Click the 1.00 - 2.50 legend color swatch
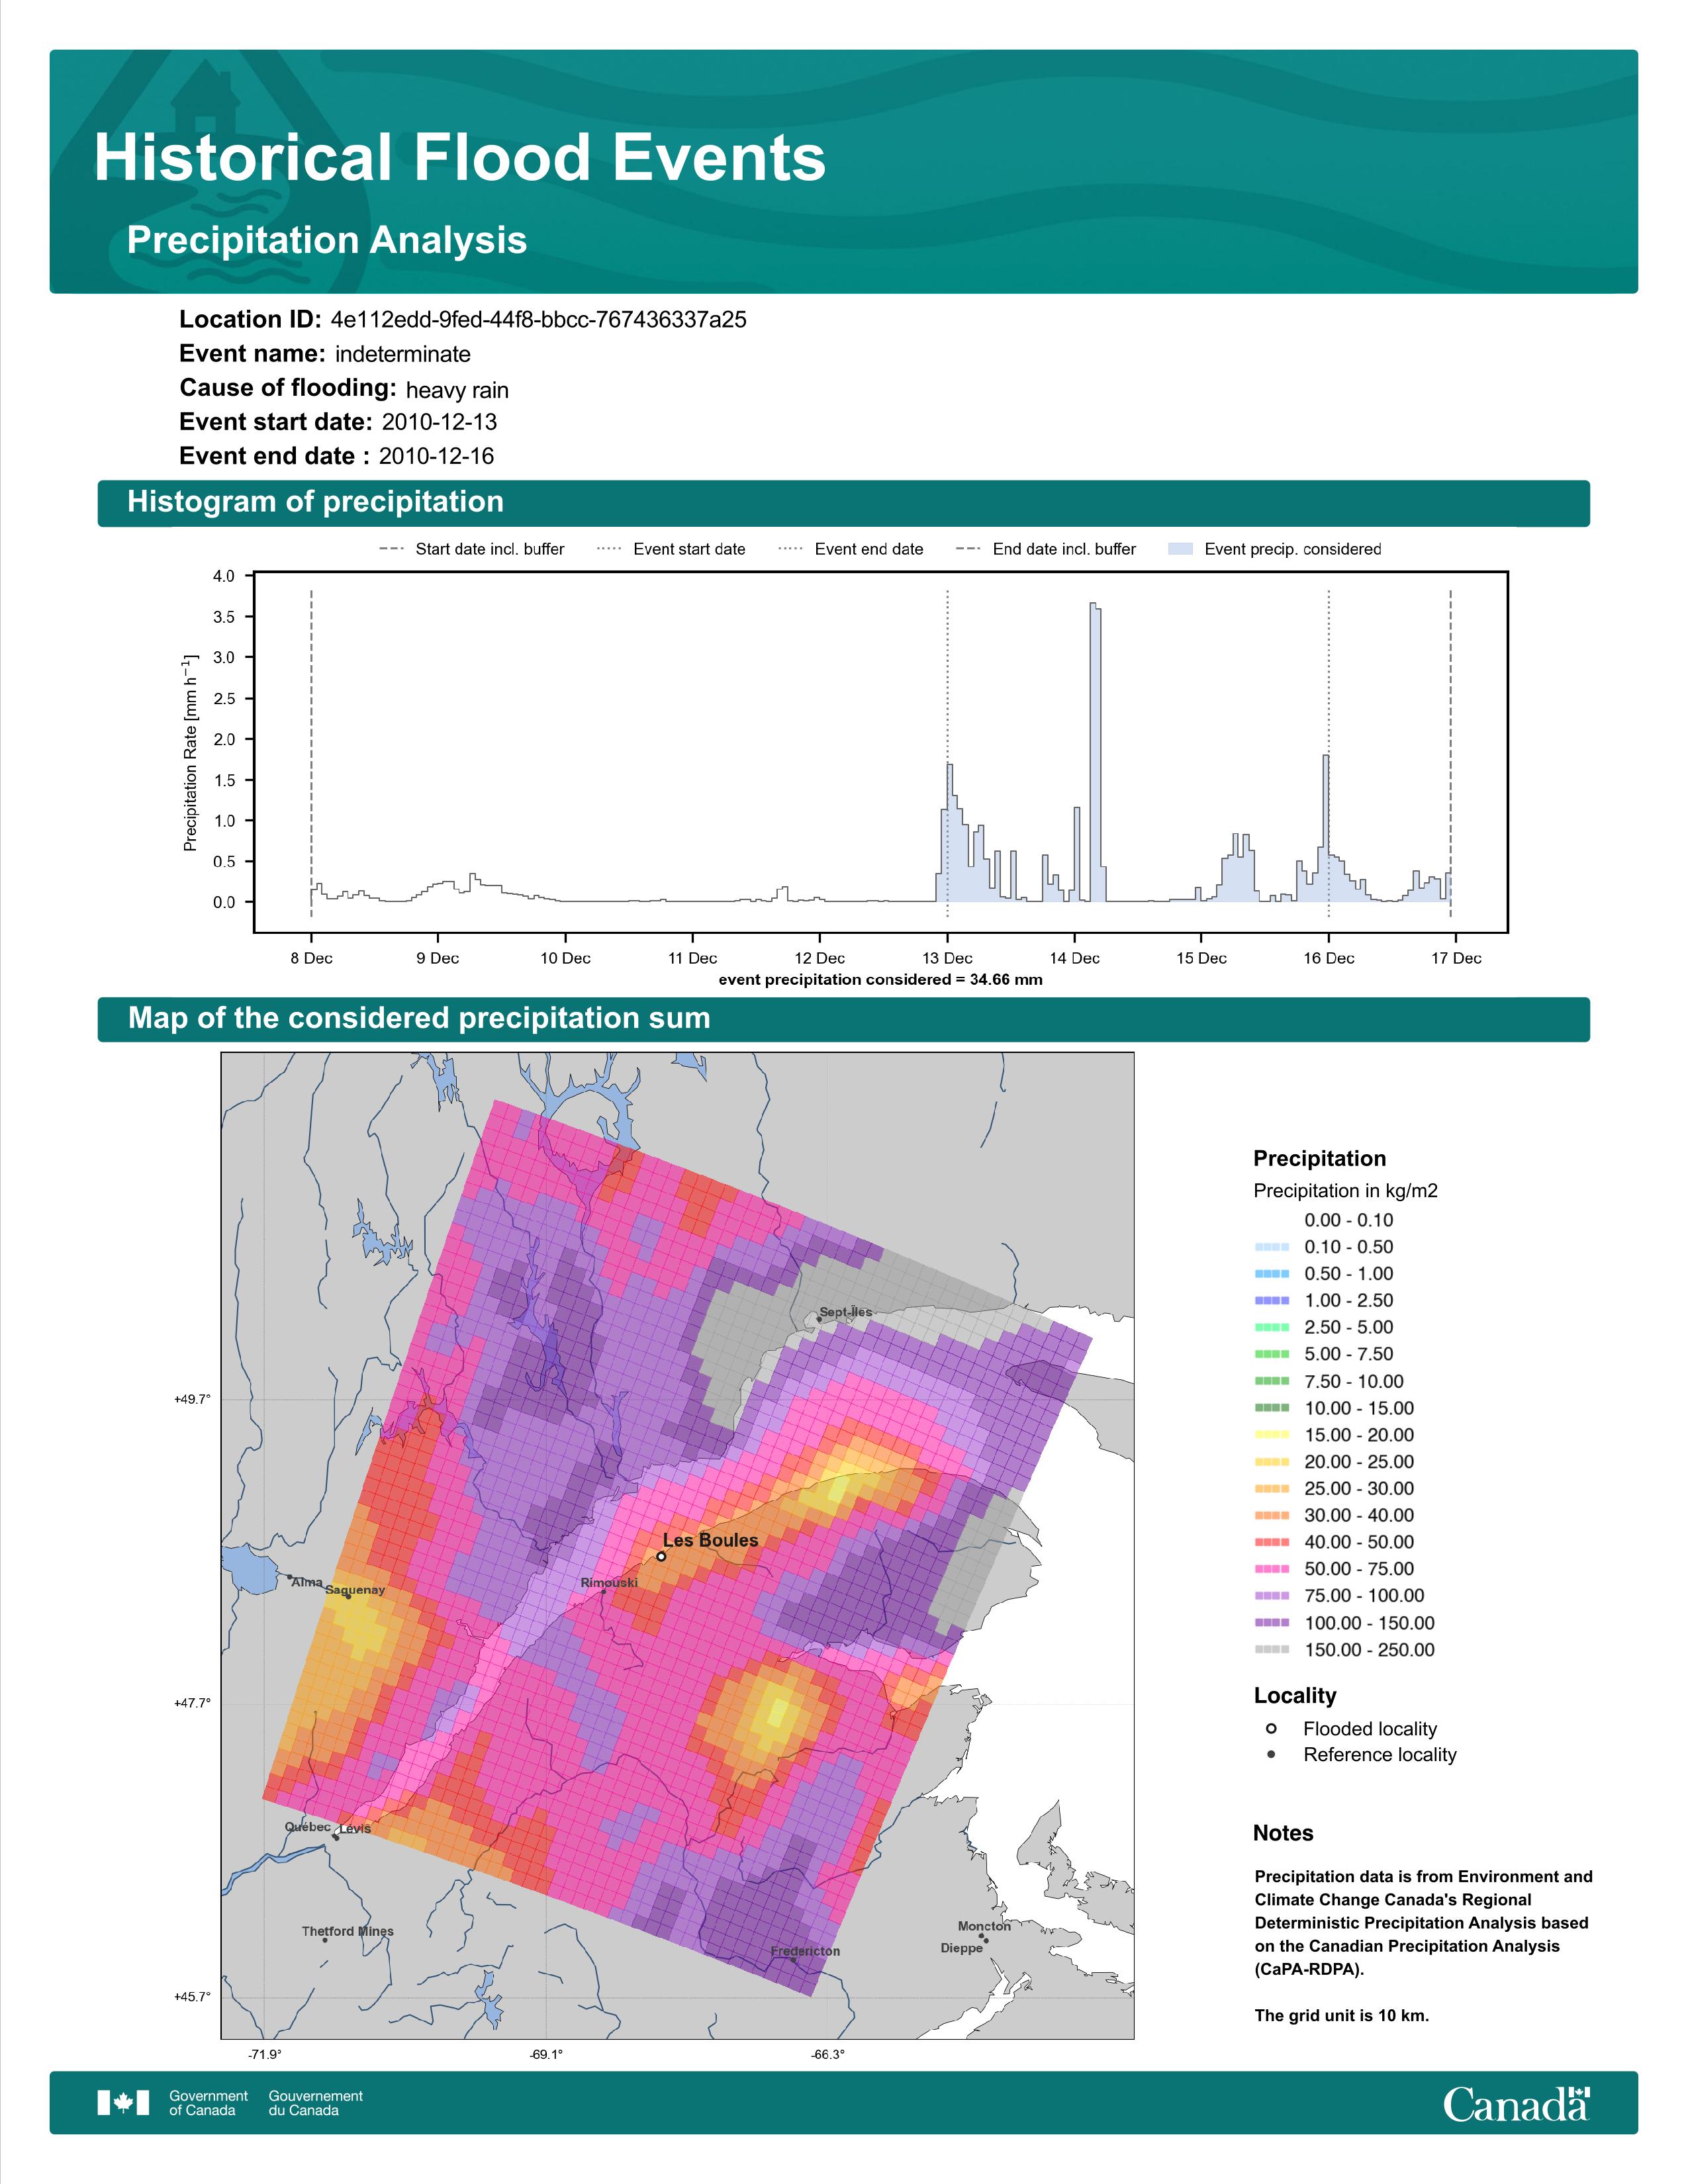The height and width of the screenshot is (2184, 1688). [x=1272, y=1300]
